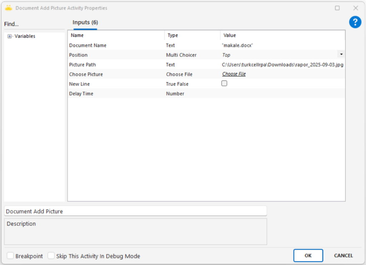Image resolution: width=366 pixels, height=265 pixels.
Task: Toggle the Breakpoint checkbox
Action: point(11,256)
